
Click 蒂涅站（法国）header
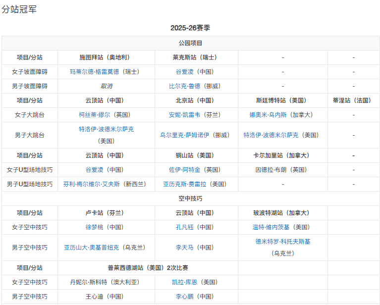tap(354, 101)
